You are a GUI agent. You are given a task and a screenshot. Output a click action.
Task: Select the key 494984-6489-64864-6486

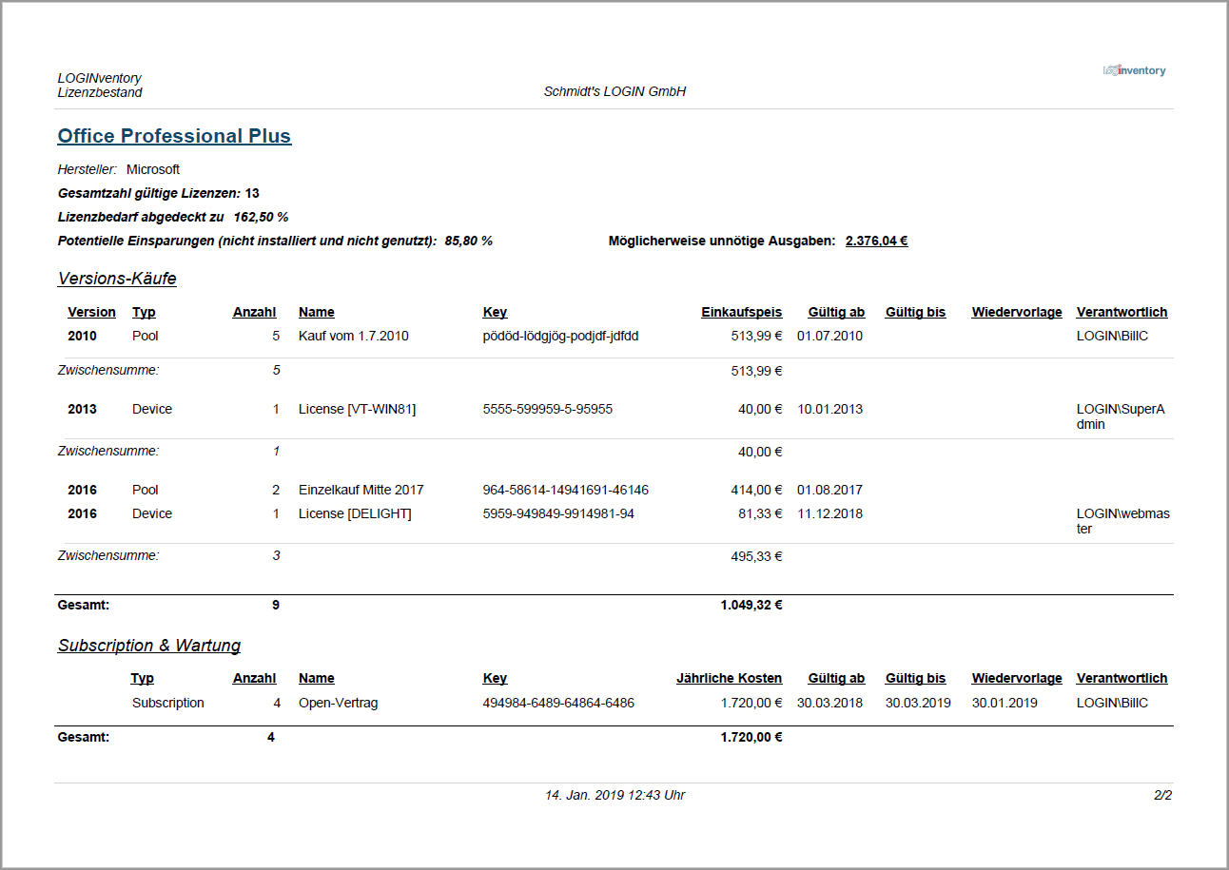[x=558, y=703]
